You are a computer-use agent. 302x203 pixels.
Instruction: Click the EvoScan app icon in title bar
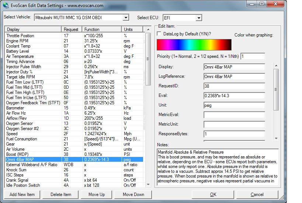tap(6, 4)
